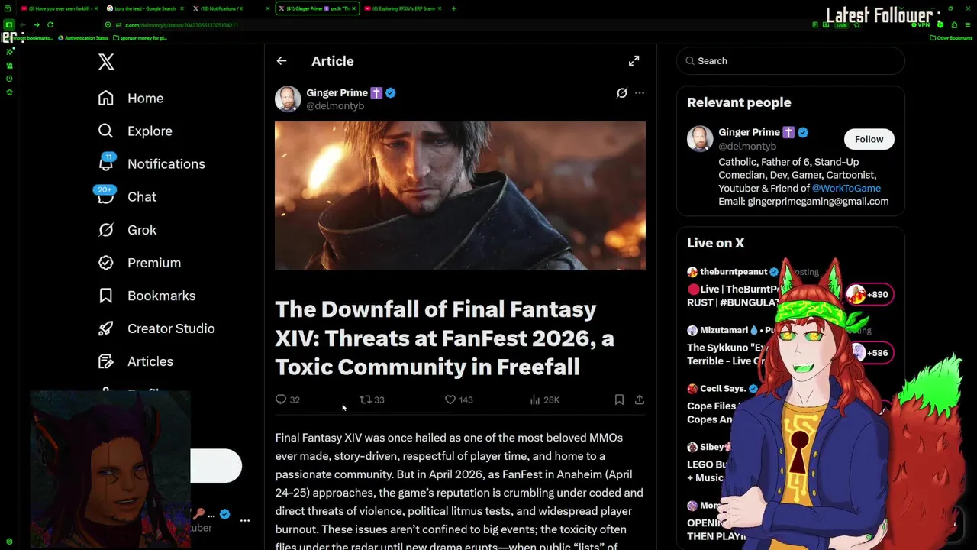The width and height of the screenshot is (977, 550).
Task: Open a new browser tab
Action: pos(453,8)
